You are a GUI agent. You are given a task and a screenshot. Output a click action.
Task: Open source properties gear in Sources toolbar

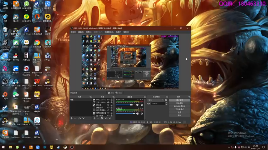pyautogui.click(x=102, y=118)
